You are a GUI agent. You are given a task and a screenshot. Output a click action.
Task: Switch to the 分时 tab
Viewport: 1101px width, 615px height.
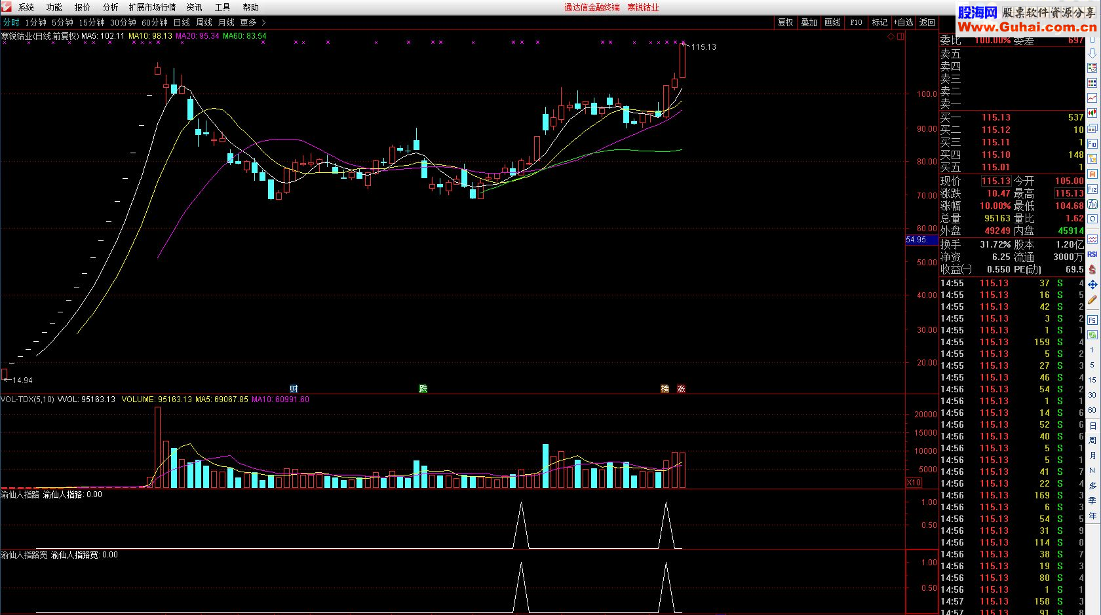pos(11,22)
